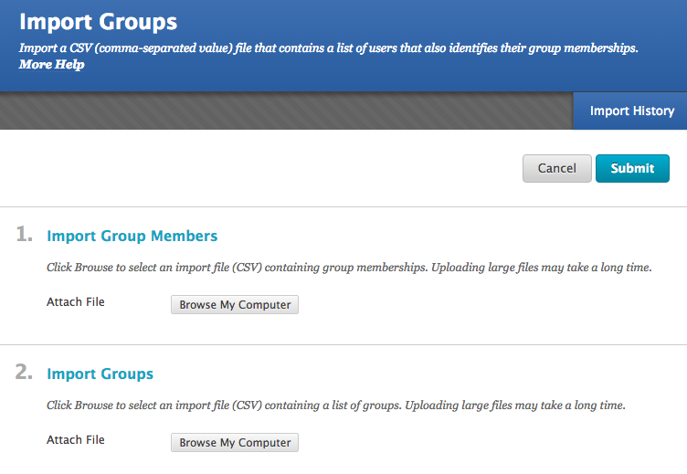
Task: Select the Attach File label in step 2
Action: point(75,440)
